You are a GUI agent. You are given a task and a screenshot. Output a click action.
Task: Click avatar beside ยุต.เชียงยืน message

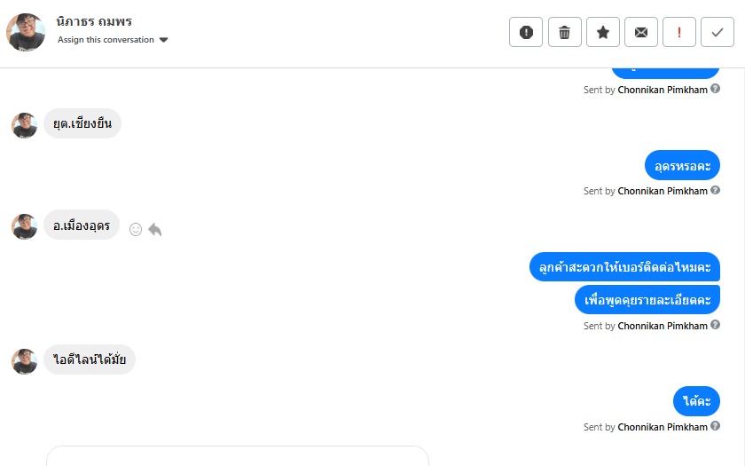24,125
